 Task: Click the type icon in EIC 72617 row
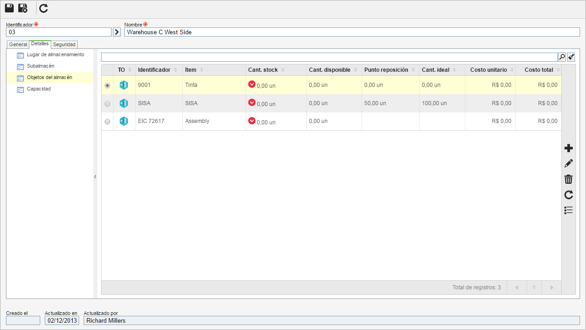click(124, 121)
